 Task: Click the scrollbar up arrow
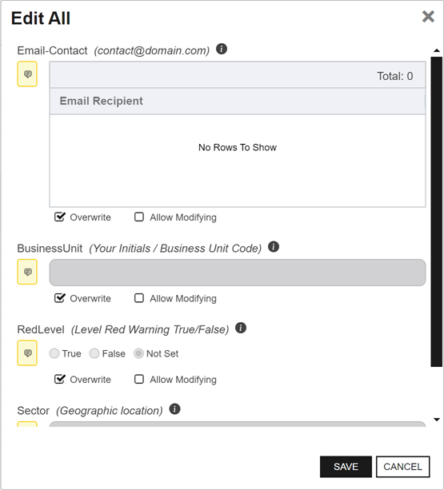click(x=437, y=50)
